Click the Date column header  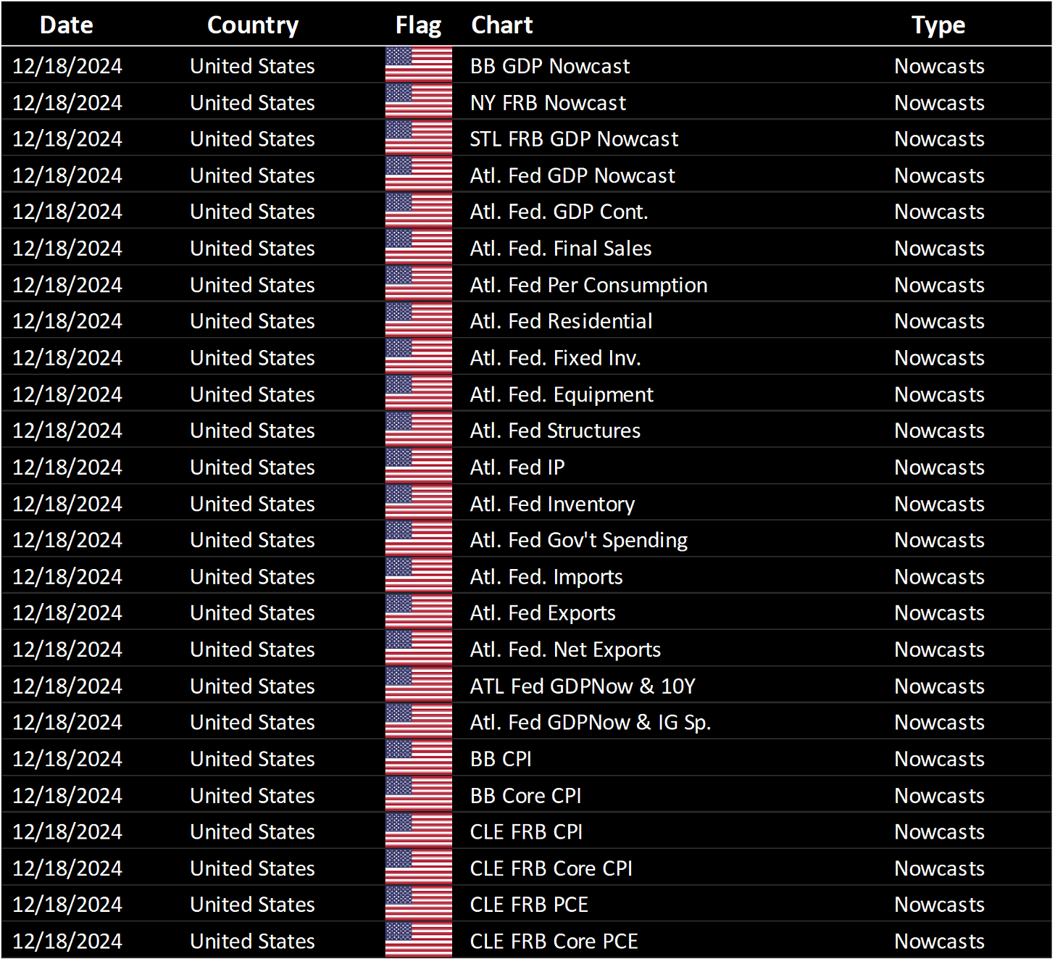(67, 25)
